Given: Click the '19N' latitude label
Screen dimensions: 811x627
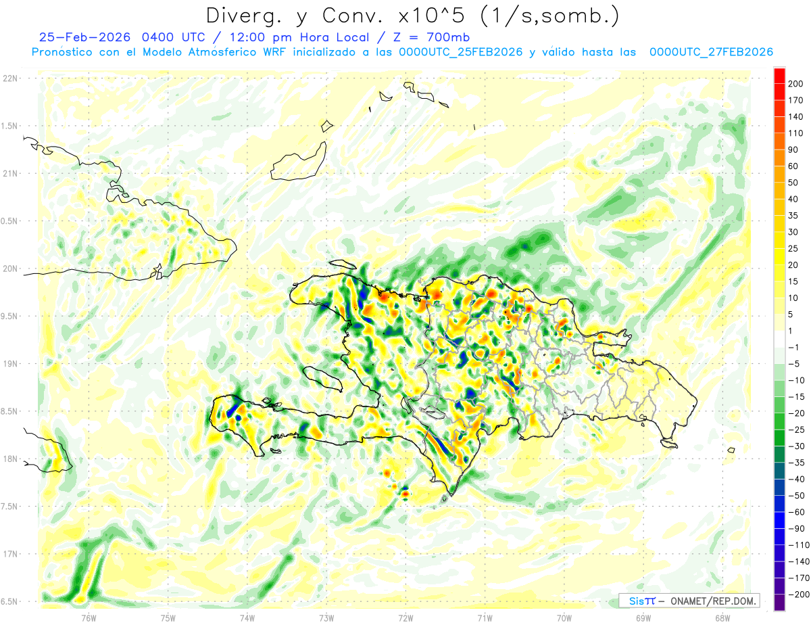Looking at the screenshot, I should (10, 364).
